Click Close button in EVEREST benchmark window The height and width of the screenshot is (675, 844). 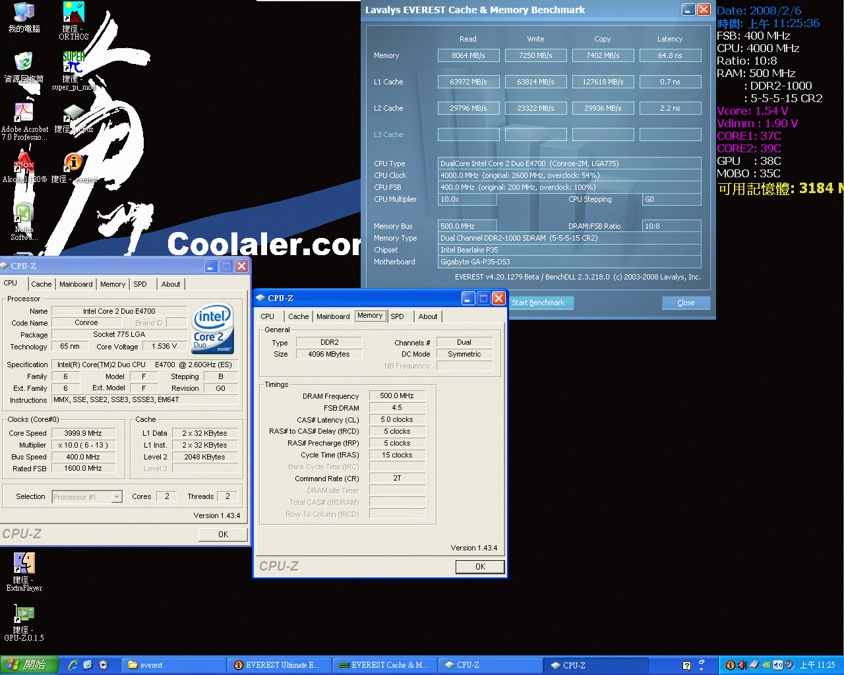point(686,303)
